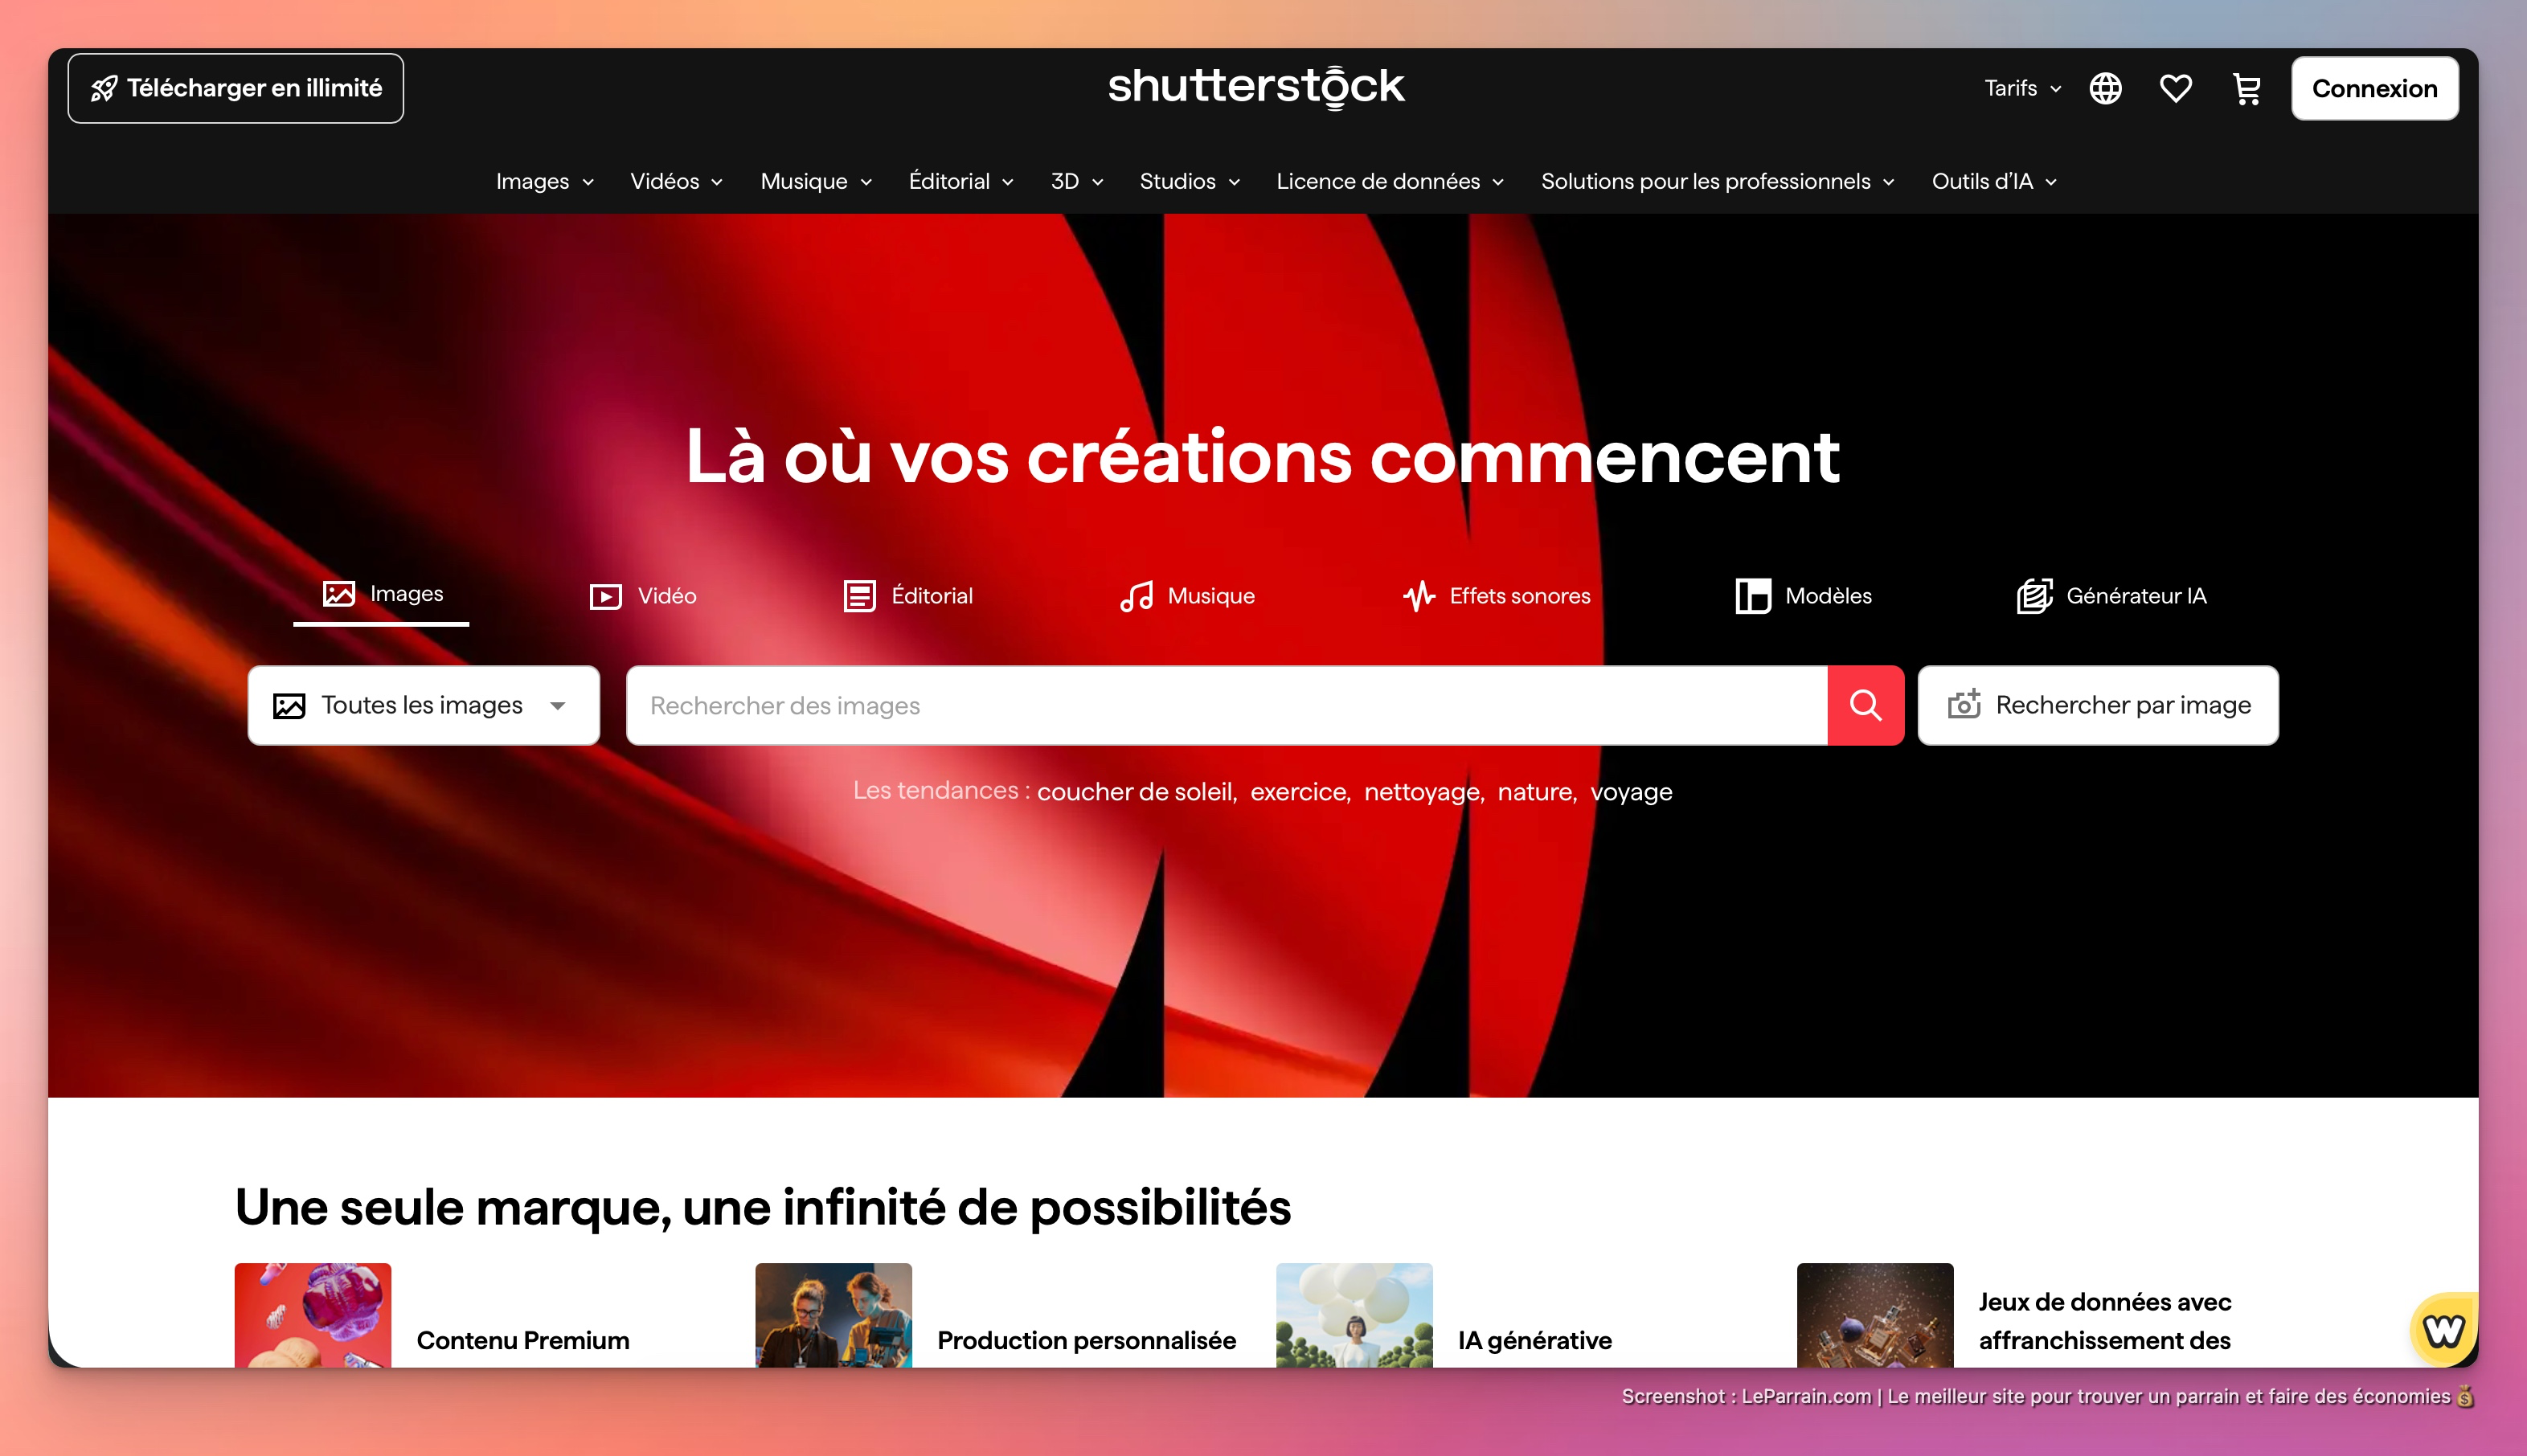This screenshot has width=2527, height=1456.
Task: Open the shopping cart icon
Action: pos(2246,88)
